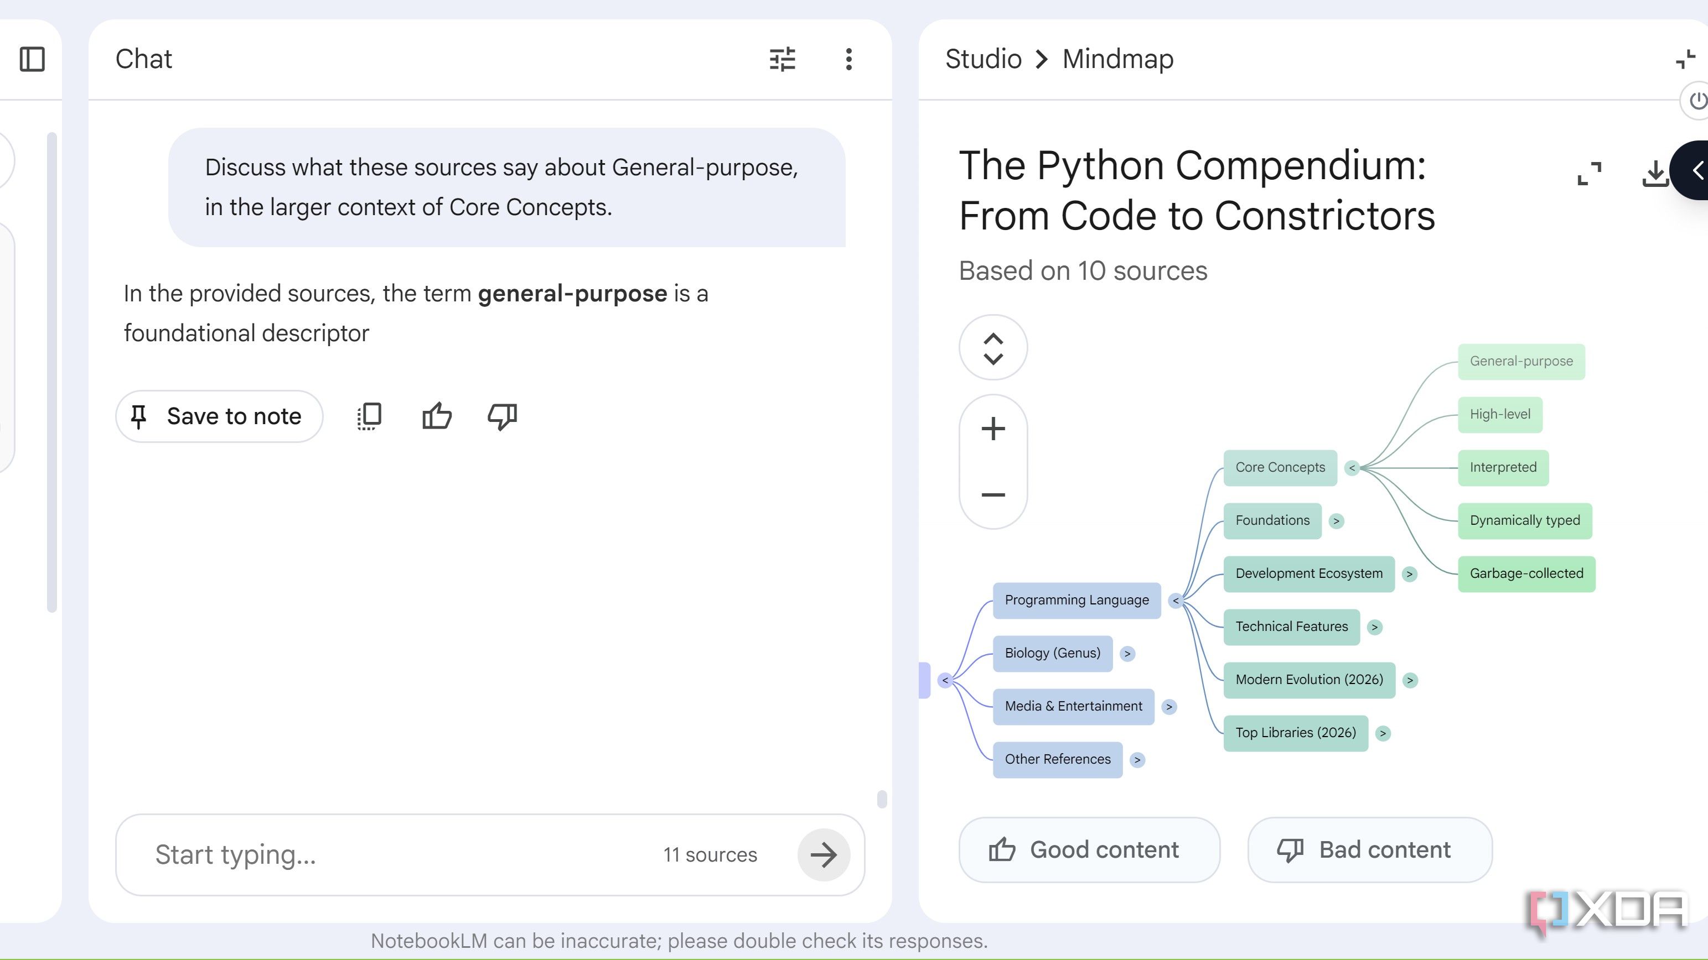Collapse the Studio panel with shrink icon
Screen dimensions: 1708x960
[1685, 59]
